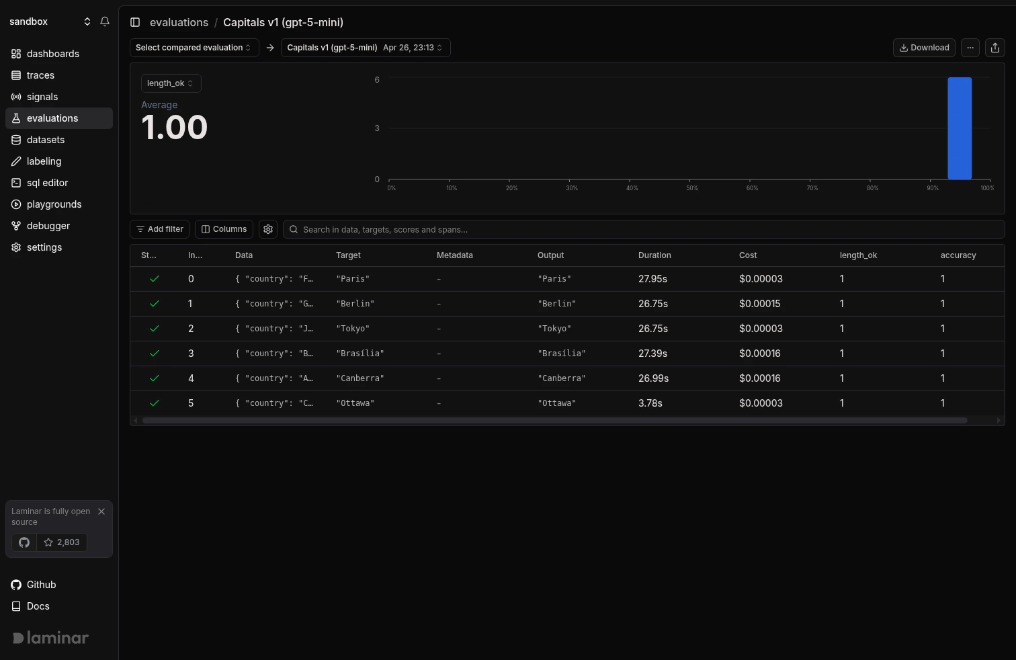1016x660 pixels.
Task: Open sql editor page
Action: pos(59,183)
